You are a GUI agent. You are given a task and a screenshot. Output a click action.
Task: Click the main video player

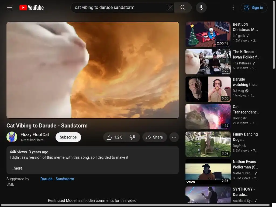point(93,70)
